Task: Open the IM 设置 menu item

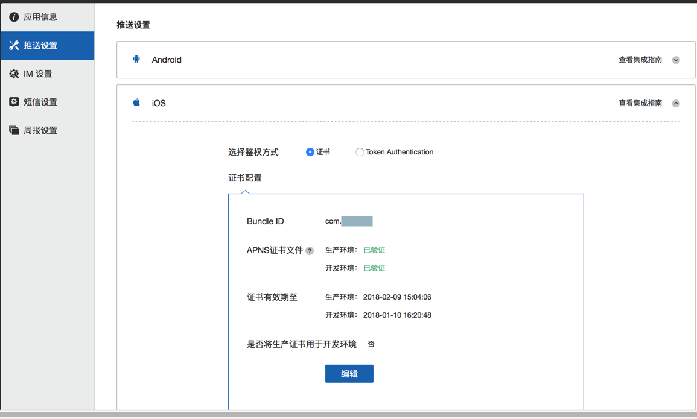Action: point(47,74)
